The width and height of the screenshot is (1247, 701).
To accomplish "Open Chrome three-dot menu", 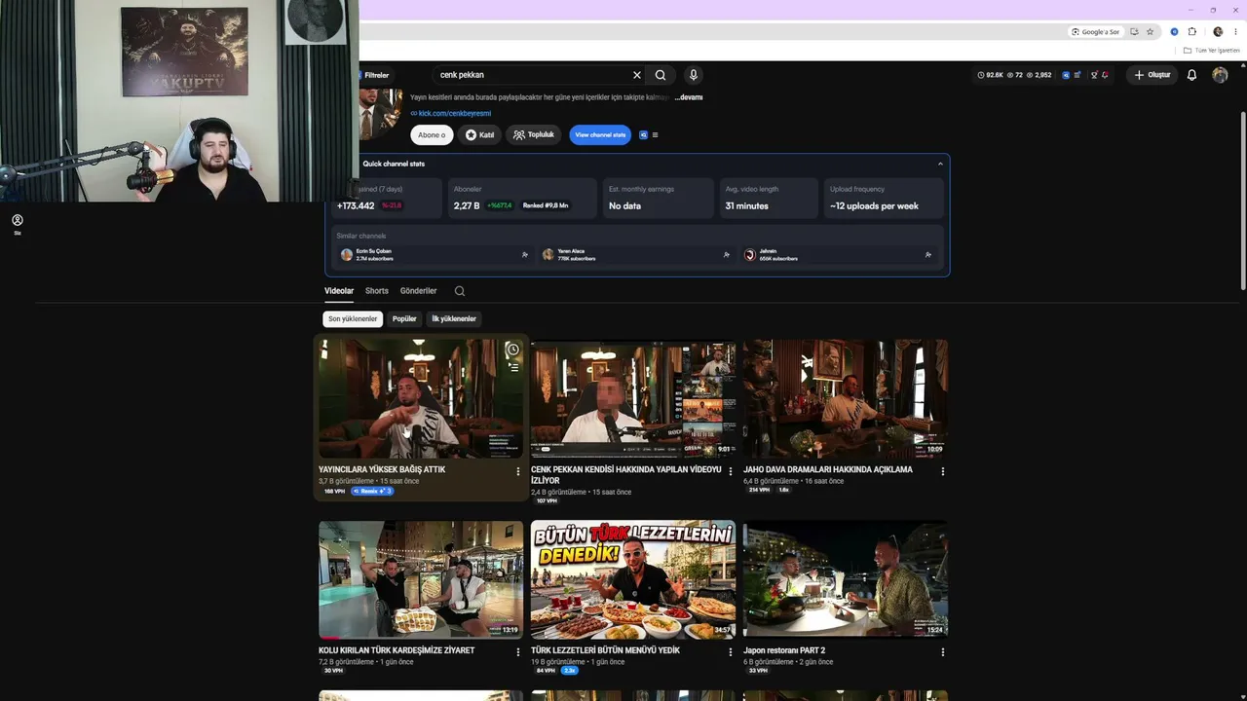I will tap(1234, 32).
